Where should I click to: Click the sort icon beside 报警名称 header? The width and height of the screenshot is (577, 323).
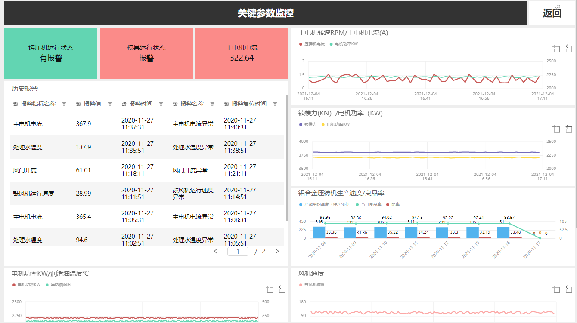point(175,104)
